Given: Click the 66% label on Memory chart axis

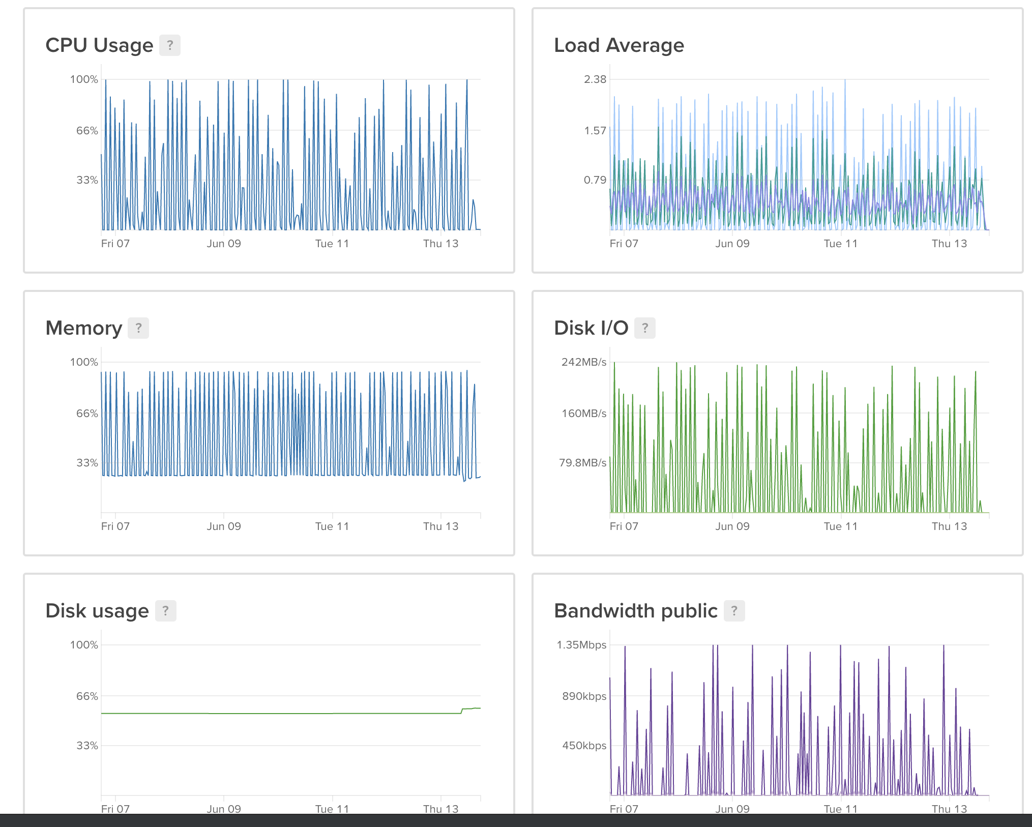Looking at the screenshot, I should pyautogui.click(x=87, y=413).
